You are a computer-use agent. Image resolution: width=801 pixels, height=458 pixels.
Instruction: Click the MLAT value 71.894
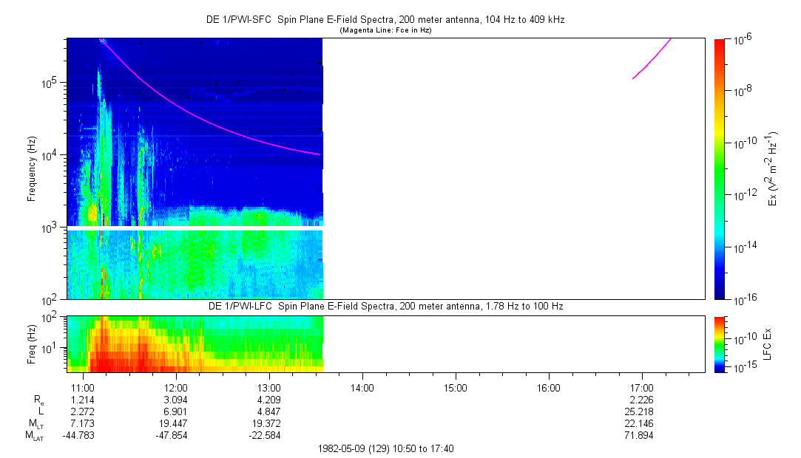(x=641, y=435)
